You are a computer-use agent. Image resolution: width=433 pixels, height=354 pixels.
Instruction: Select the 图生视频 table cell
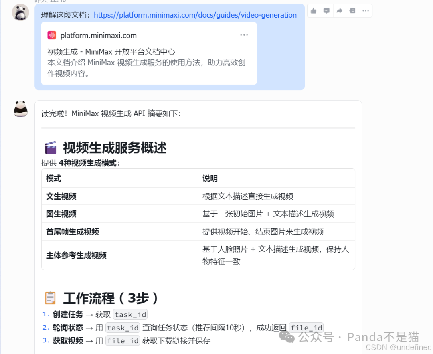[x=120, y=214]
